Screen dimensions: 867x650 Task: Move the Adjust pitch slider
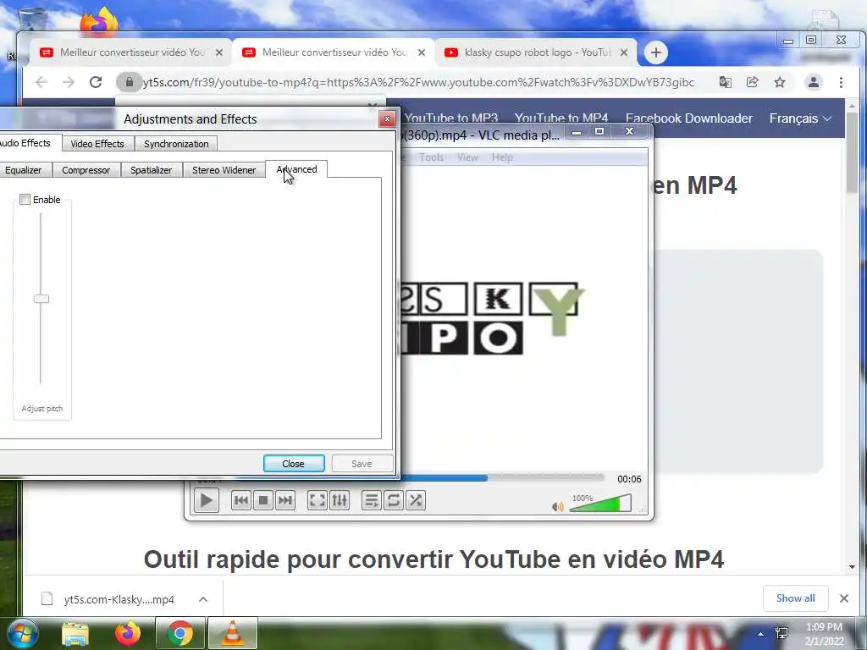coord(41,299)
